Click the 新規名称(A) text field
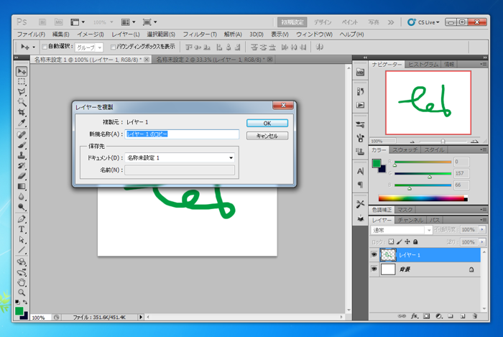This screenshot has height=337, width=503. [182, 134]
